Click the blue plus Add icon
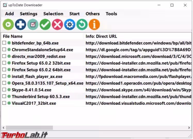 21,24
